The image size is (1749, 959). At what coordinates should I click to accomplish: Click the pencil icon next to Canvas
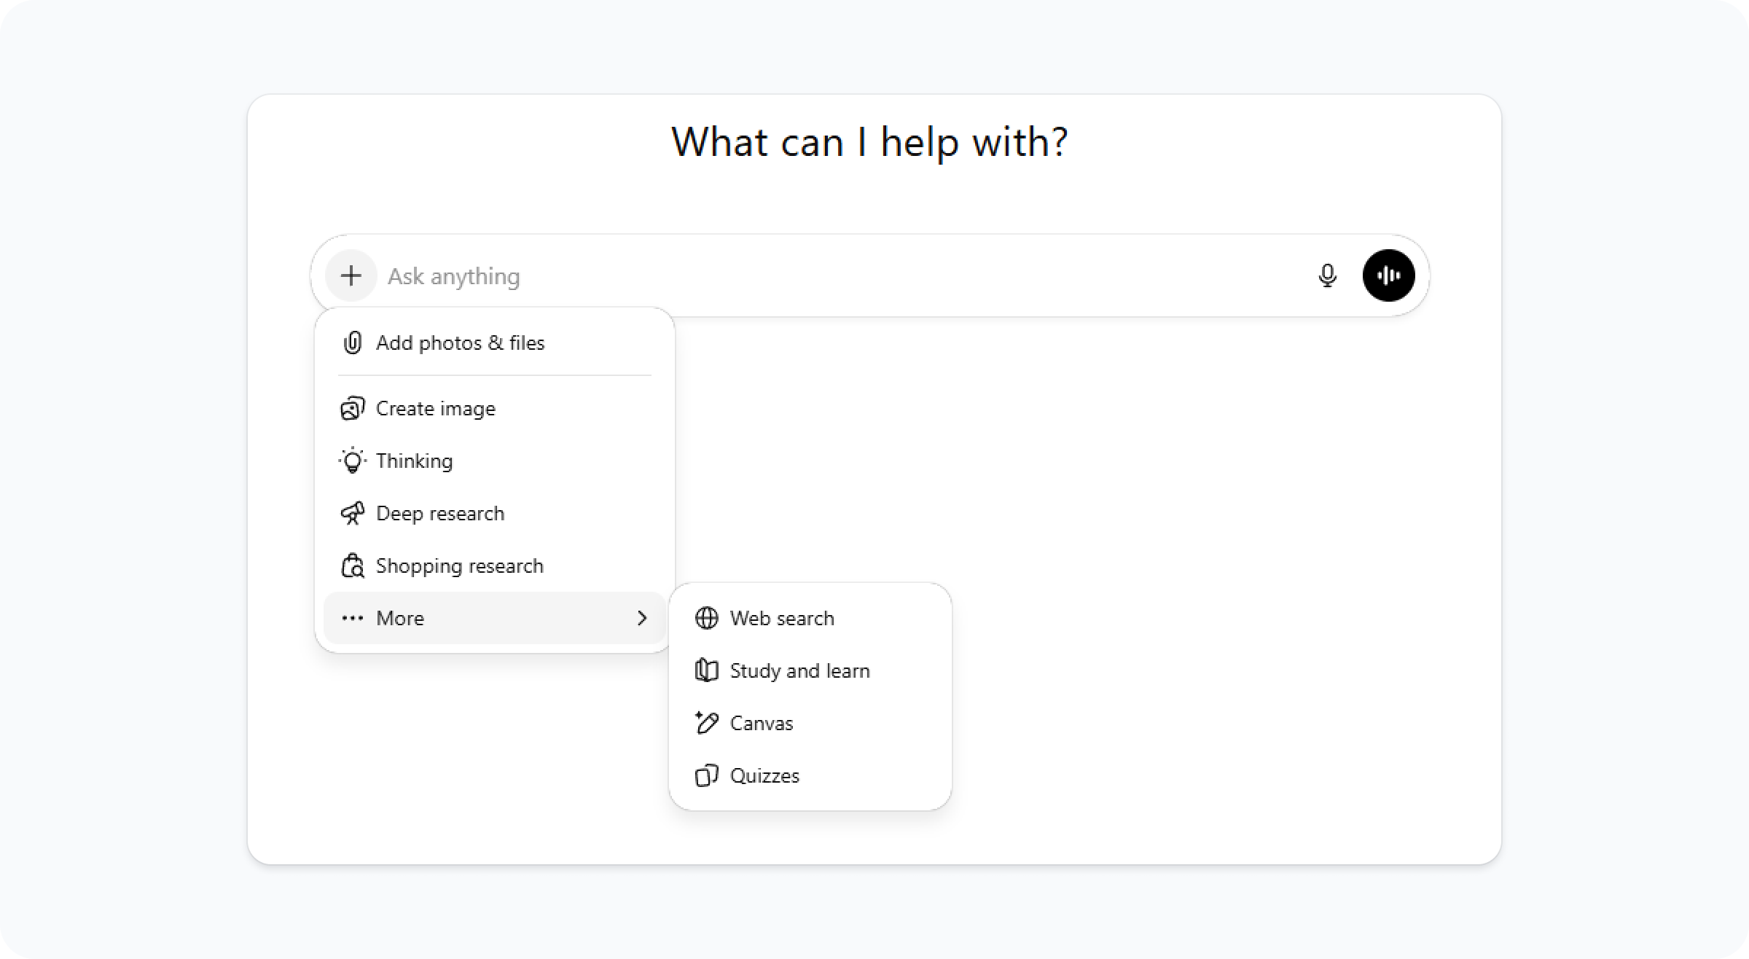click(706, 723)
